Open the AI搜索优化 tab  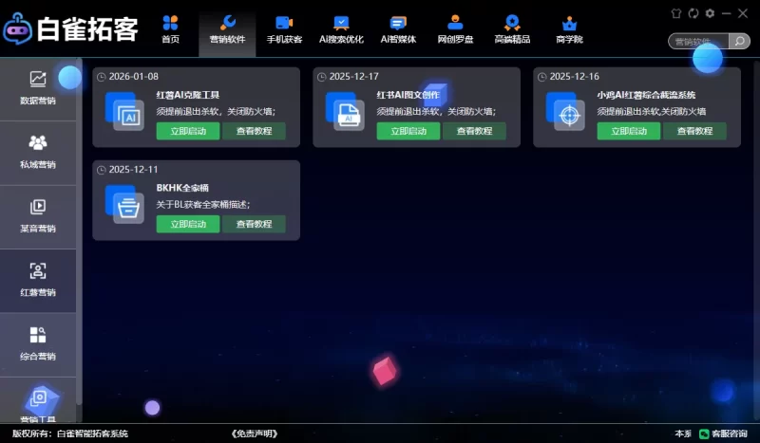pyautogui.click(x=341, y=30)
